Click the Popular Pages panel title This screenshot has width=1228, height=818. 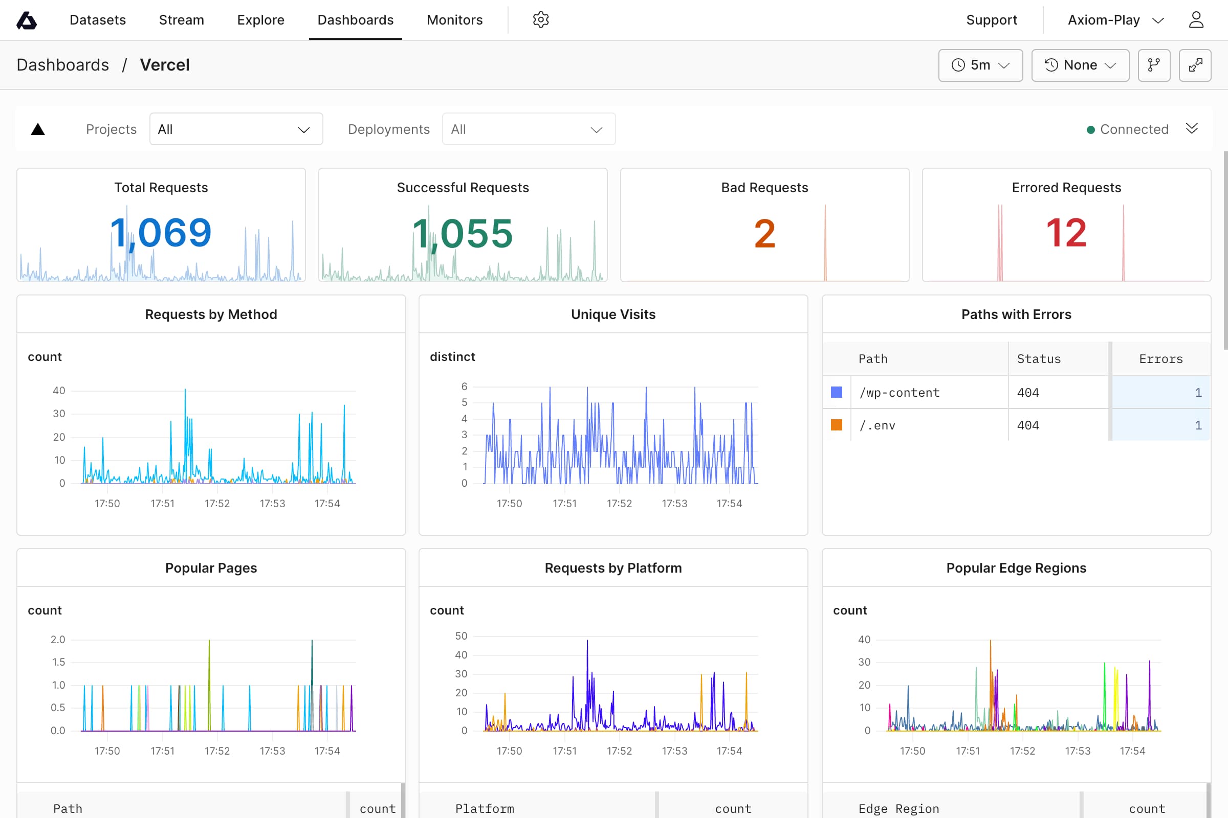coord(211,568)
